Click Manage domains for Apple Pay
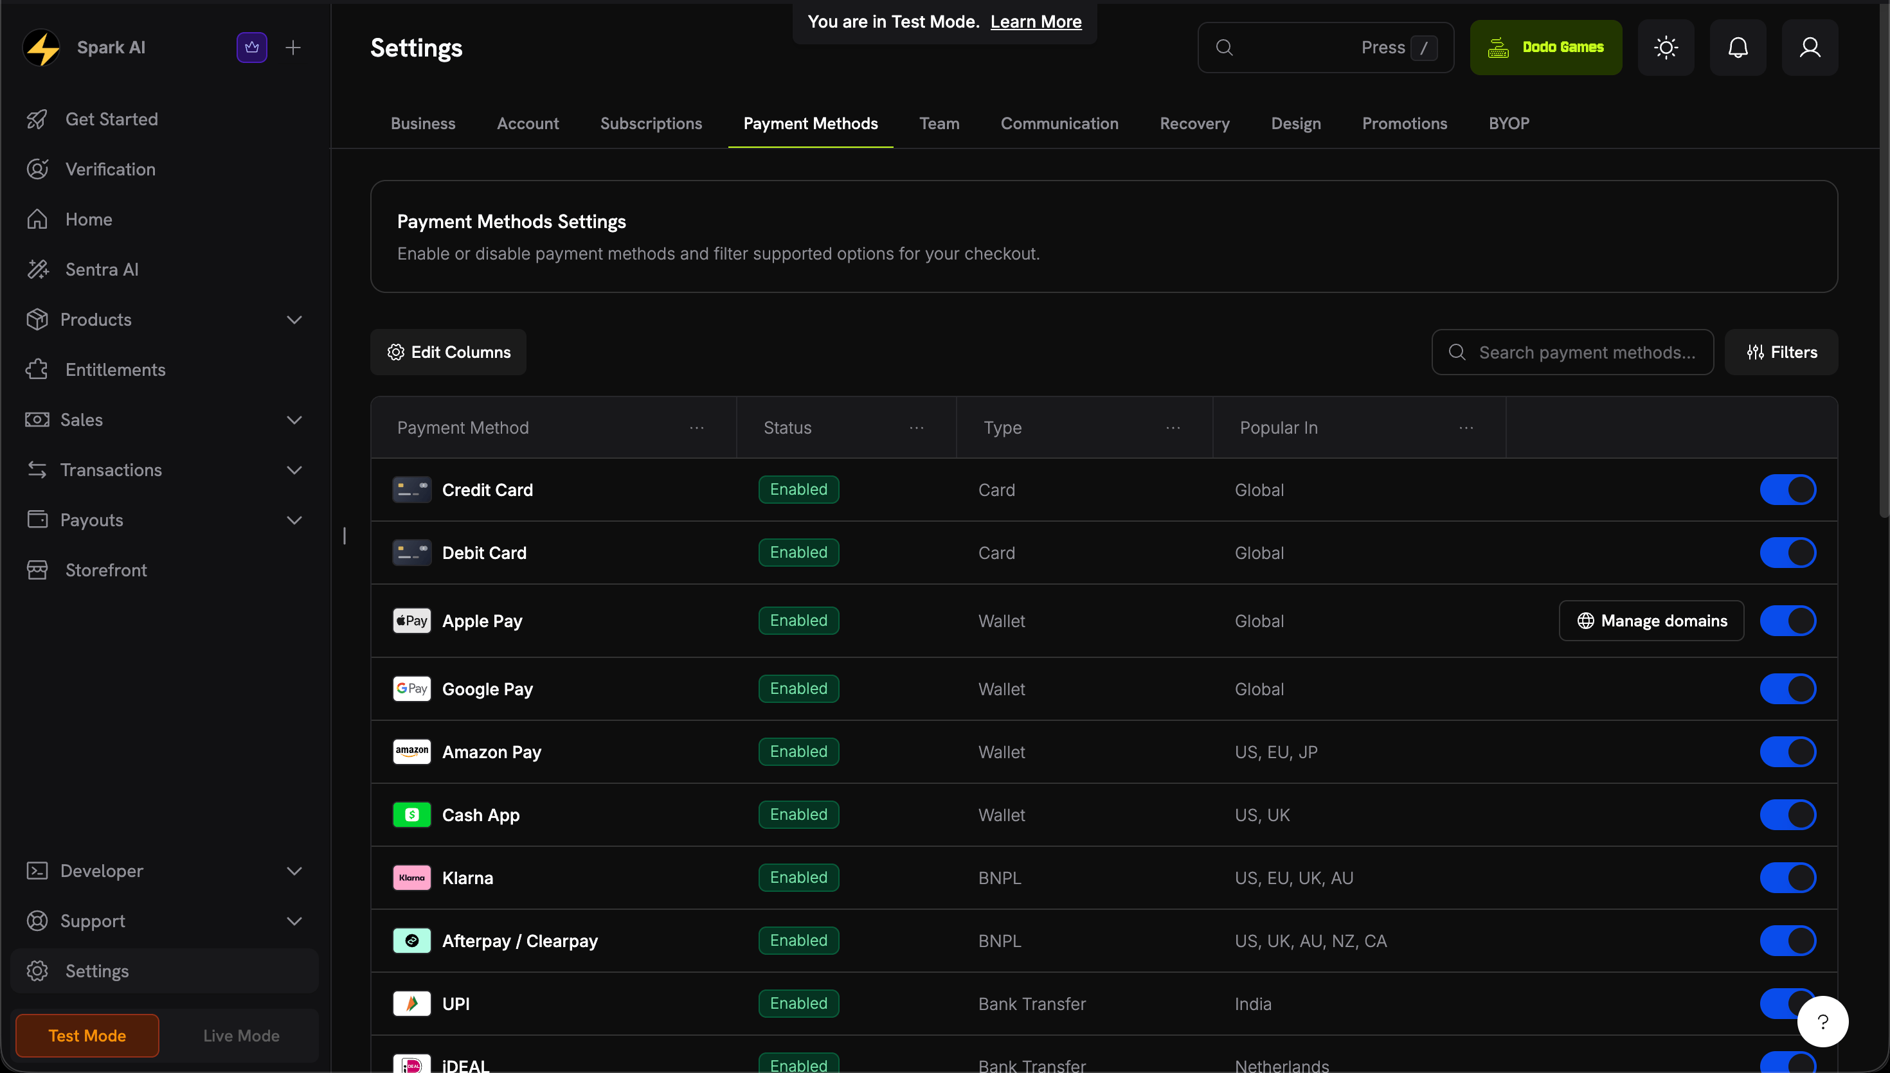 (1651, 621)
